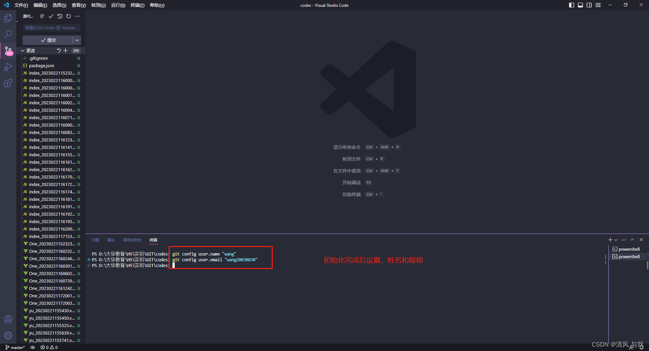
Task: Toggle primary side bar visibility
Action: 572,5
